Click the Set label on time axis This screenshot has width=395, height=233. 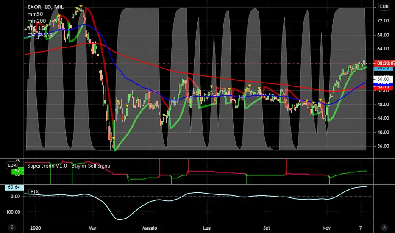point(267,228)
